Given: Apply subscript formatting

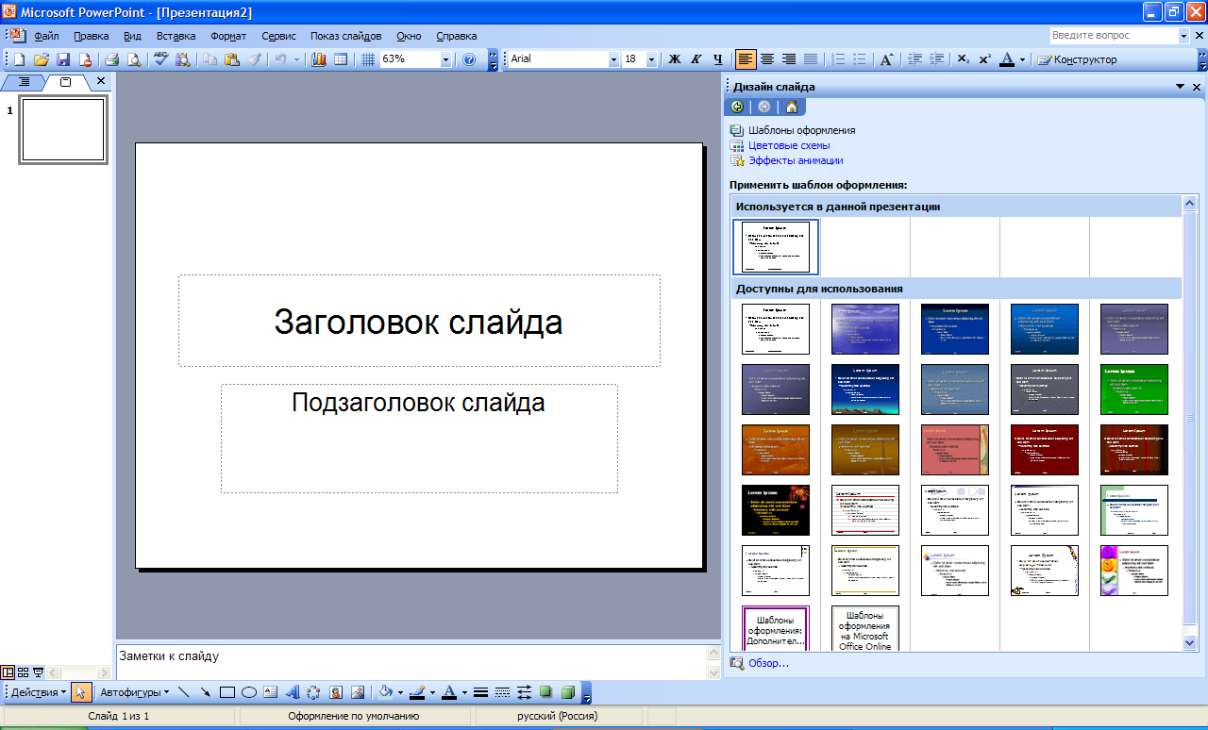Looking at the screenshot, I should pos(963,59).
